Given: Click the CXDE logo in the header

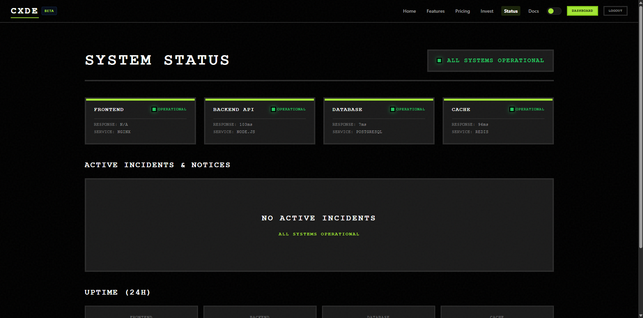Looking at the screenshot, I should click(24, 10).
